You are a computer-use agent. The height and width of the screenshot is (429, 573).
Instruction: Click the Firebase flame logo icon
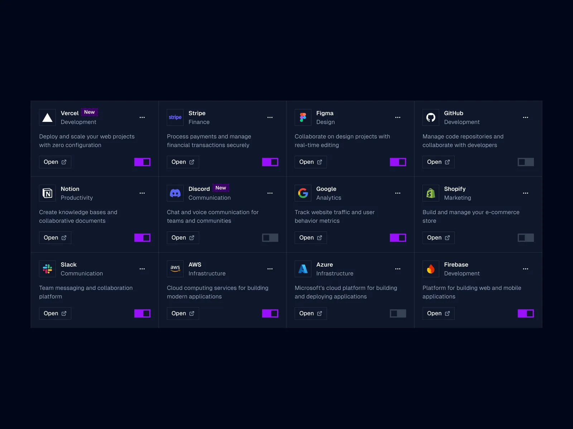[431, 269]
